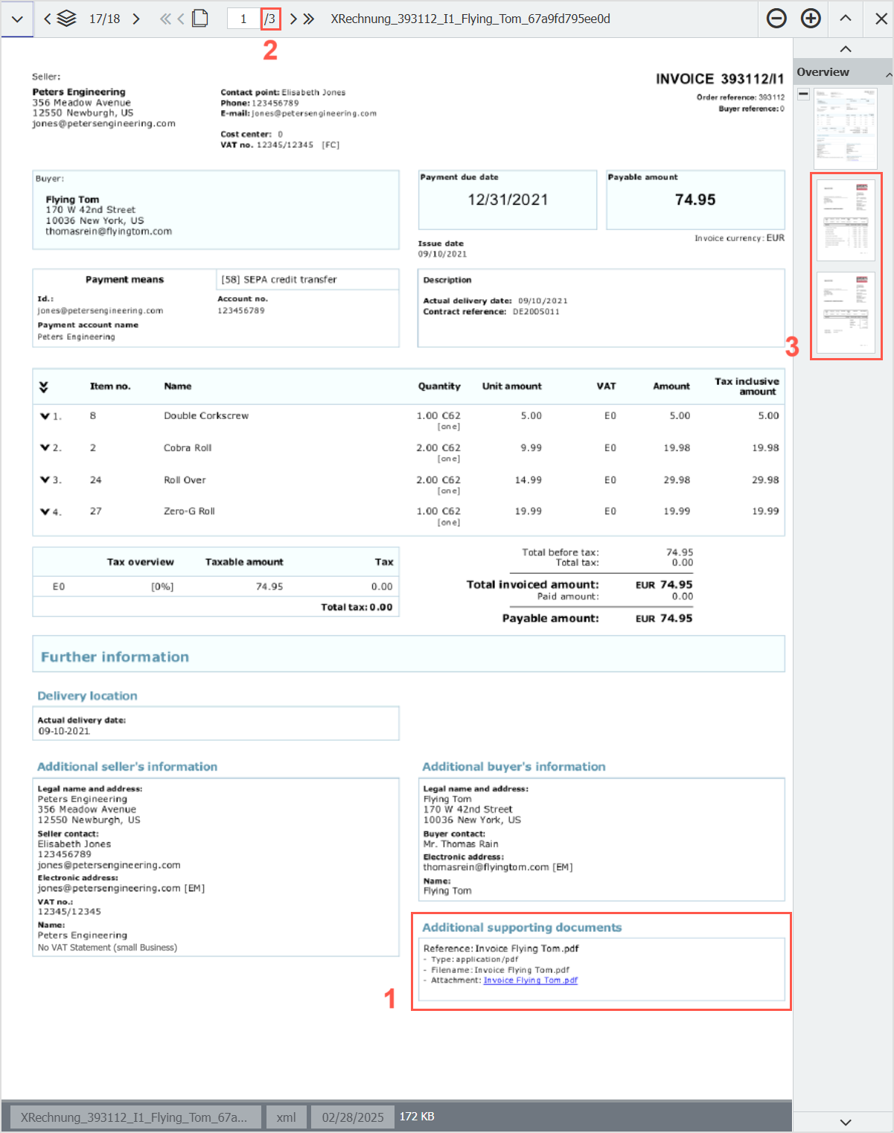Toggle the minus control beside first thumbnail
Screen dimensions: 894x1133
(803, 94)
